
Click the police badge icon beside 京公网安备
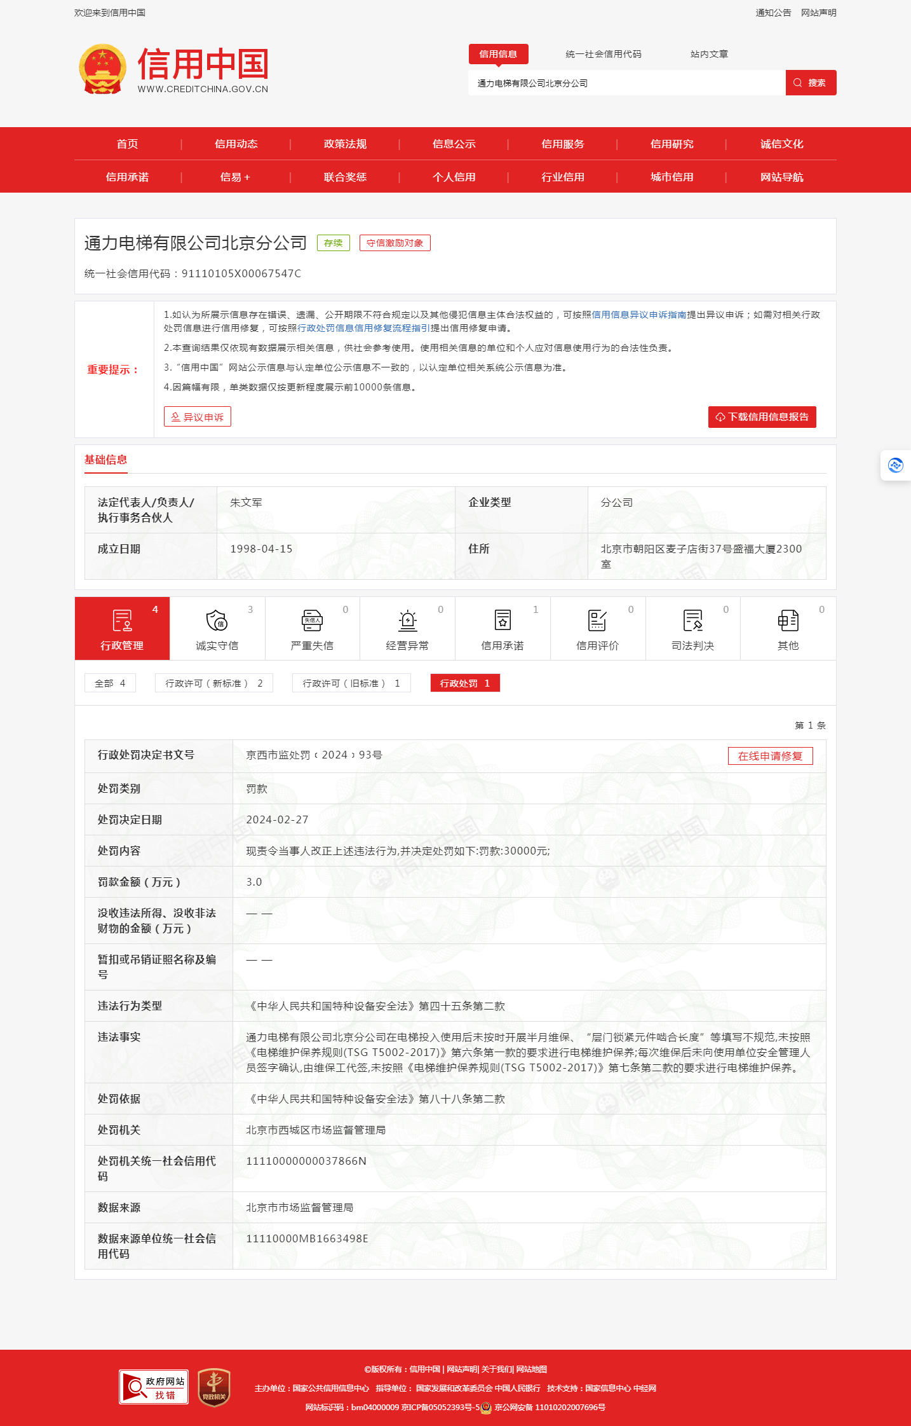tap(486, 1407)
